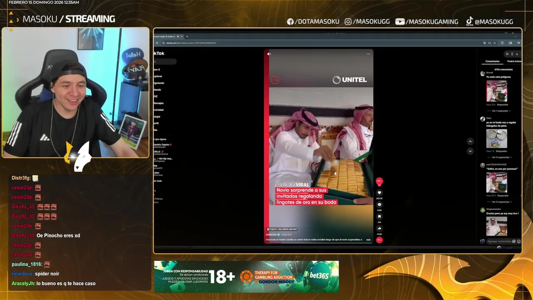Viewport: 533px width, 300px height.
Task: Open the unitel.bo profile link below video
Action: (x=271, y=235)
